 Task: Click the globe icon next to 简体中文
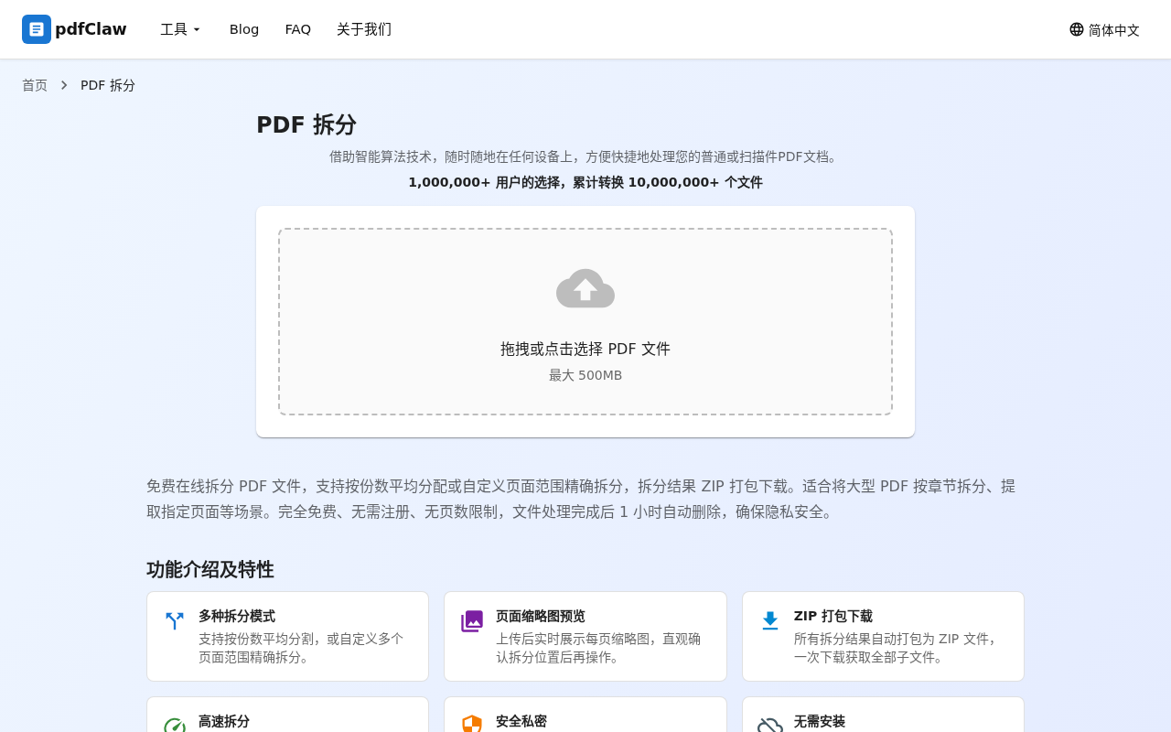[1075, 29]
